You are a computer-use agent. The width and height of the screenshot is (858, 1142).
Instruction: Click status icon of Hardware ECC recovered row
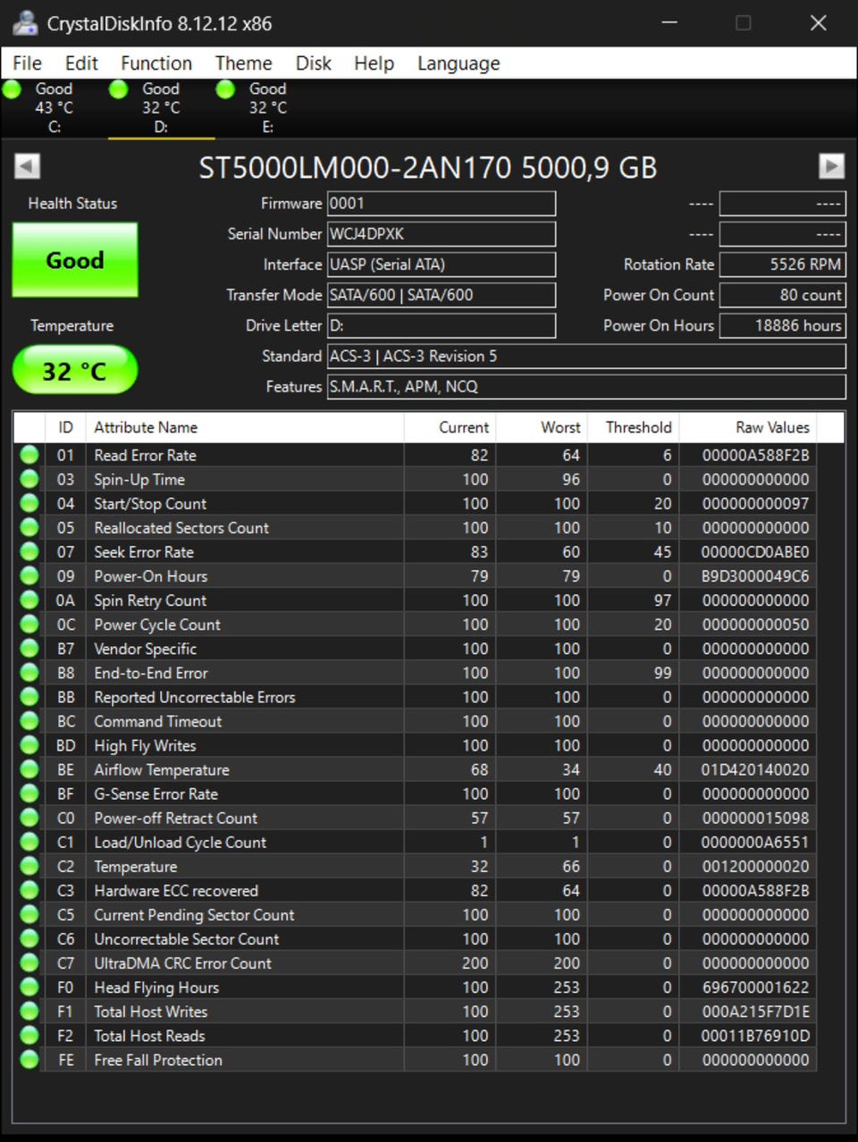29,890
